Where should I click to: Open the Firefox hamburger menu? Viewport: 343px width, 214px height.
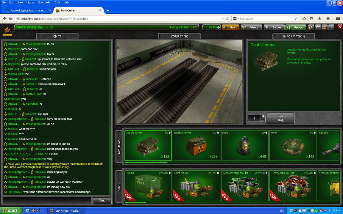[338, 18]
